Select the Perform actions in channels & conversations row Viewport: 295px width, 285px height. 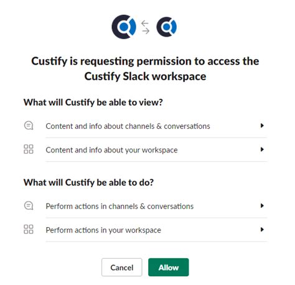[x=145, y=206]
